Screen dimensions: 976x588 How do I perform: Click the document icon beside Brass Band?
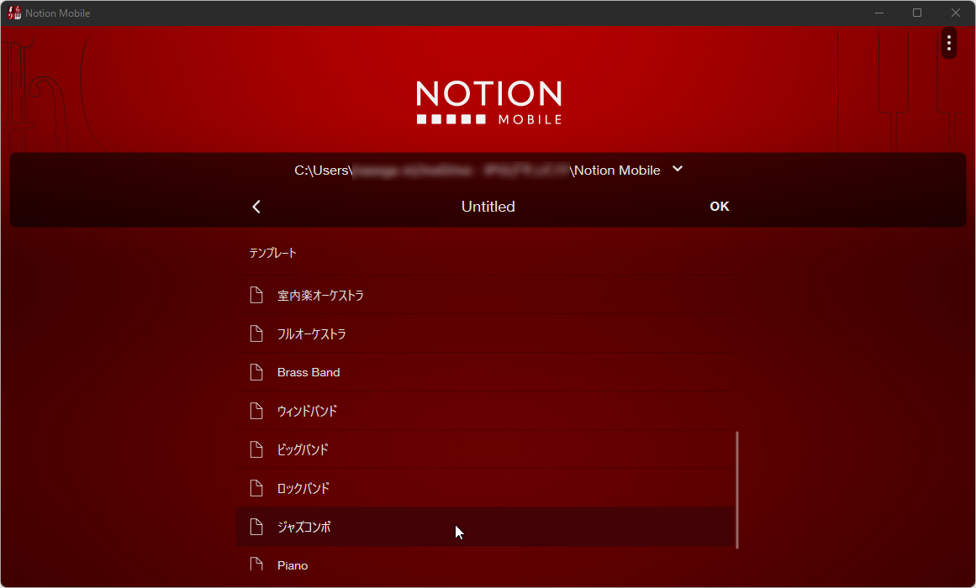click(256, 372)
